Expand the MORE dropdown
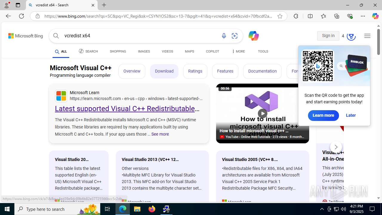Image resolution: width=382 pixels, height=215 pixels. pyautogui.click(x=238, y=51)
